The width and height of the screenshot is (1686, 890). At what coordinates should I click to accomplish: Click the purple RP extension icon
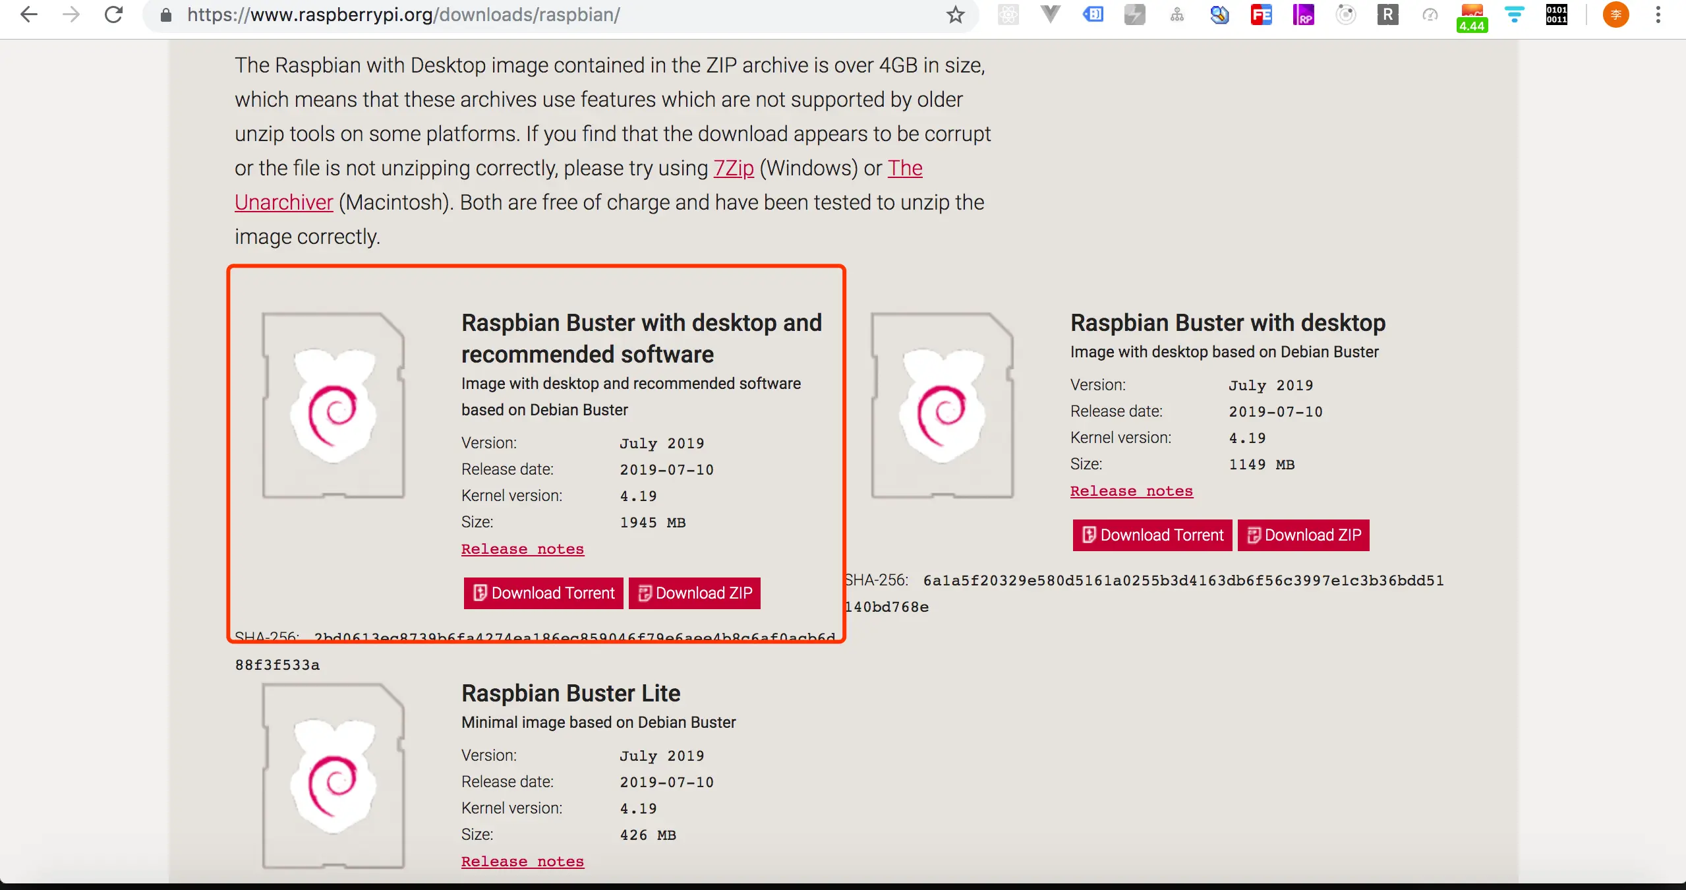(x=1303, y=15)
